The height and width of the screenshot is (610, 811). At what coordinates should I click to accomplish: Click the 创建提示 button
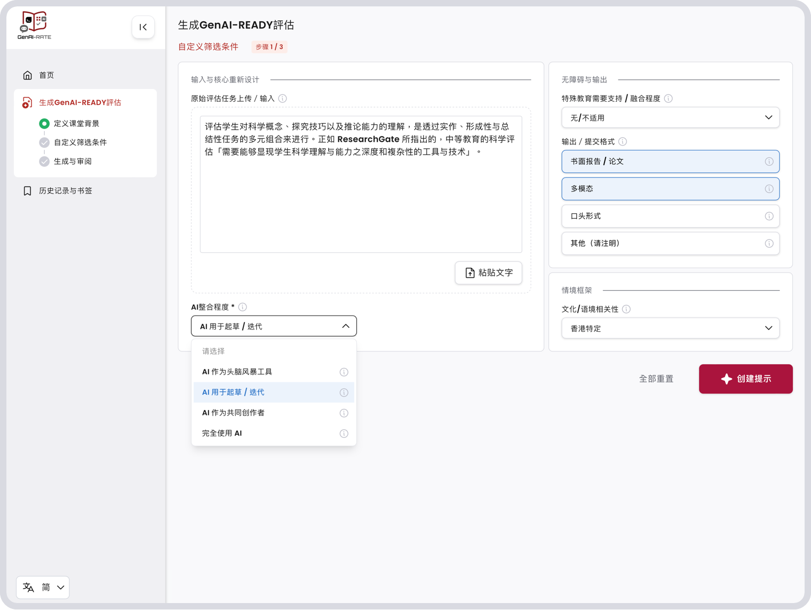tap(745, 379)
